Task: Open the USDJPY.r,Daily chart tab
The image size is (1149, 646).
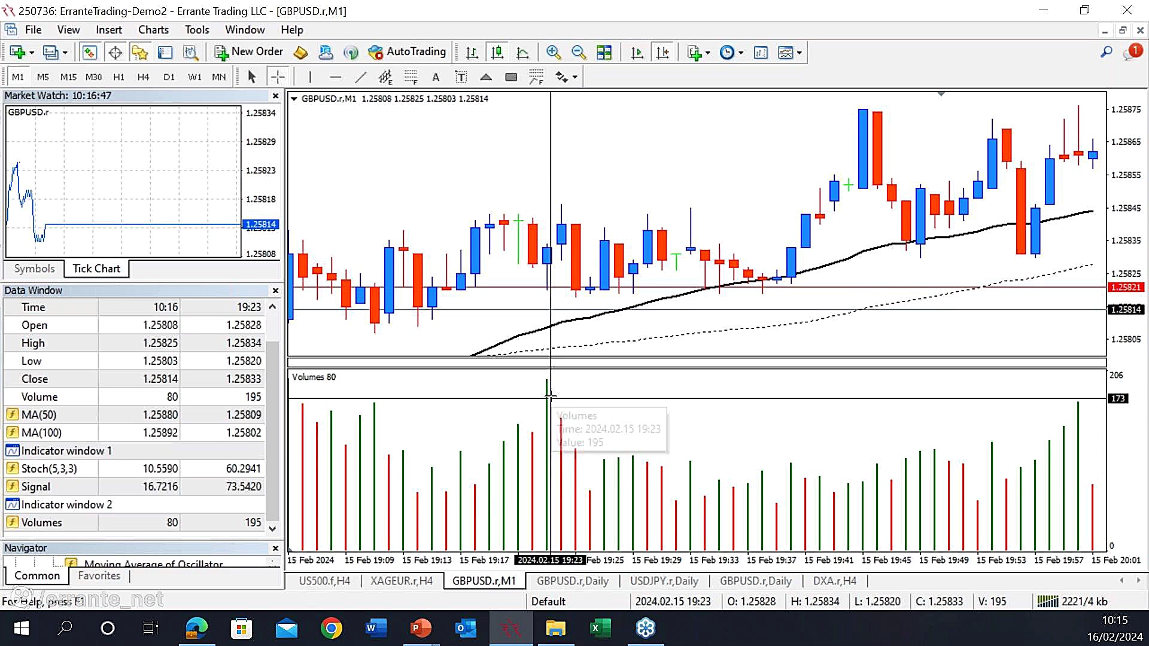Action: 664,581
